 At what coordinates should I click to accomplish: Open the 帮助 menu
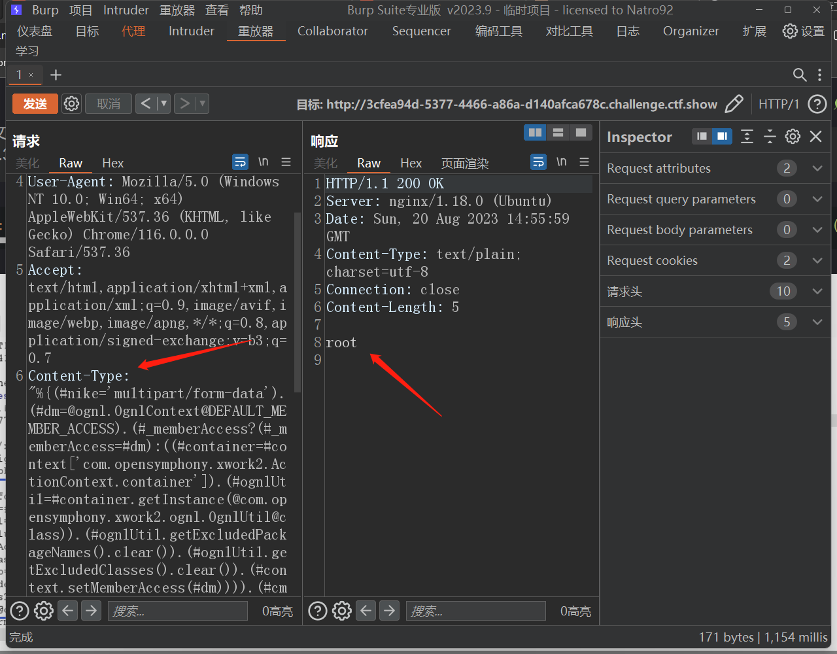251,10
